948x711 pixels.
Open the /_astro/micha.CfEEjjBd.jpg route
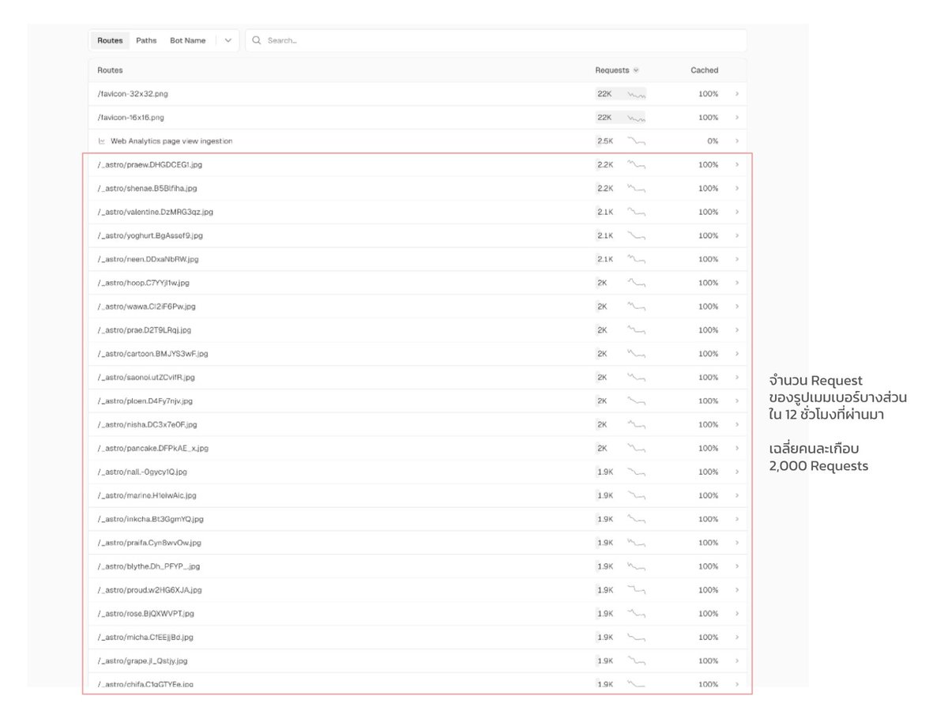[145, 638]
